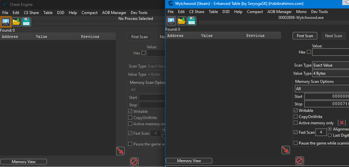Image resolution: width=349 pixels, height=167 pixels.
Task: Enable Active memory only in Wytchwood window
Action: coord(296,123)
